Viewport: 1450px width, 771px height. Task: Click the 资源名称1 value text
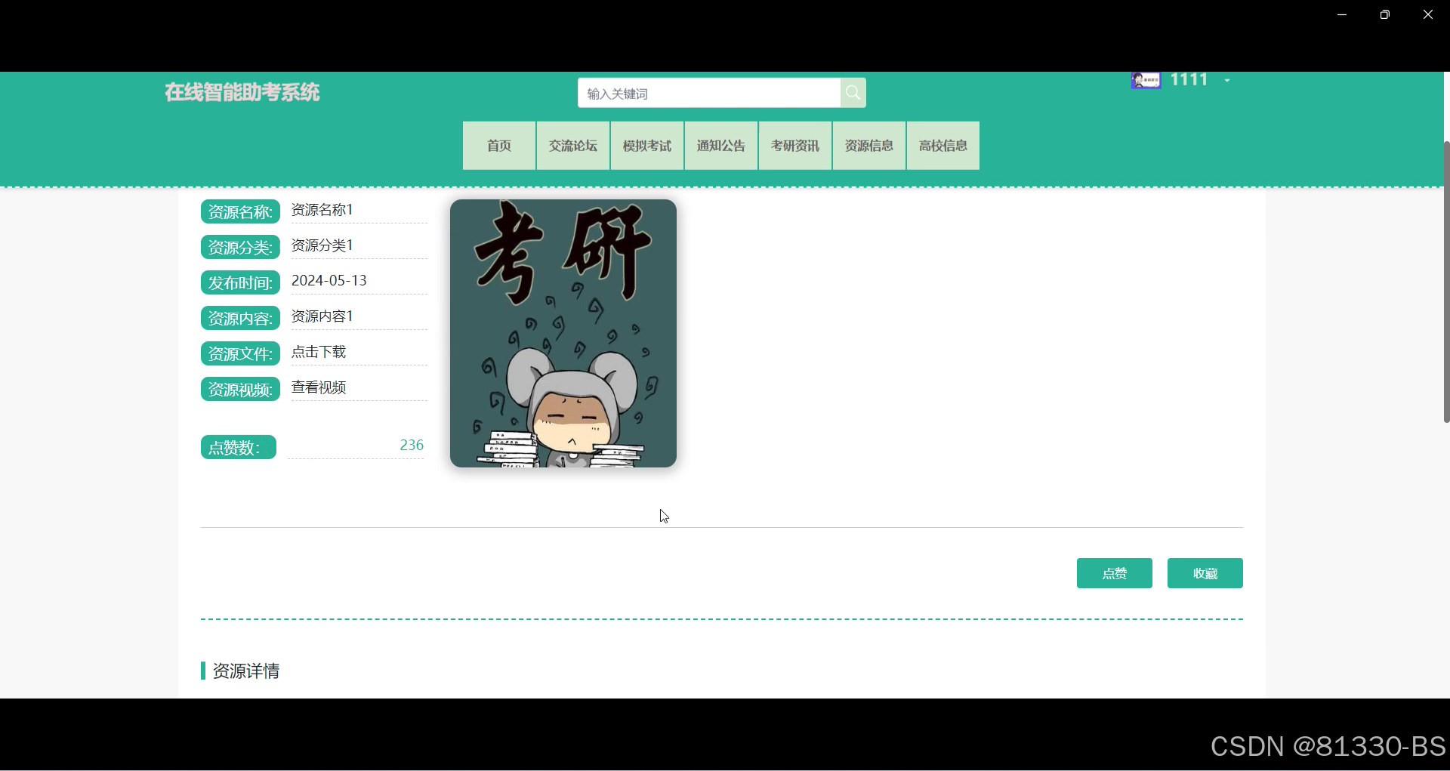click(322, 210)
